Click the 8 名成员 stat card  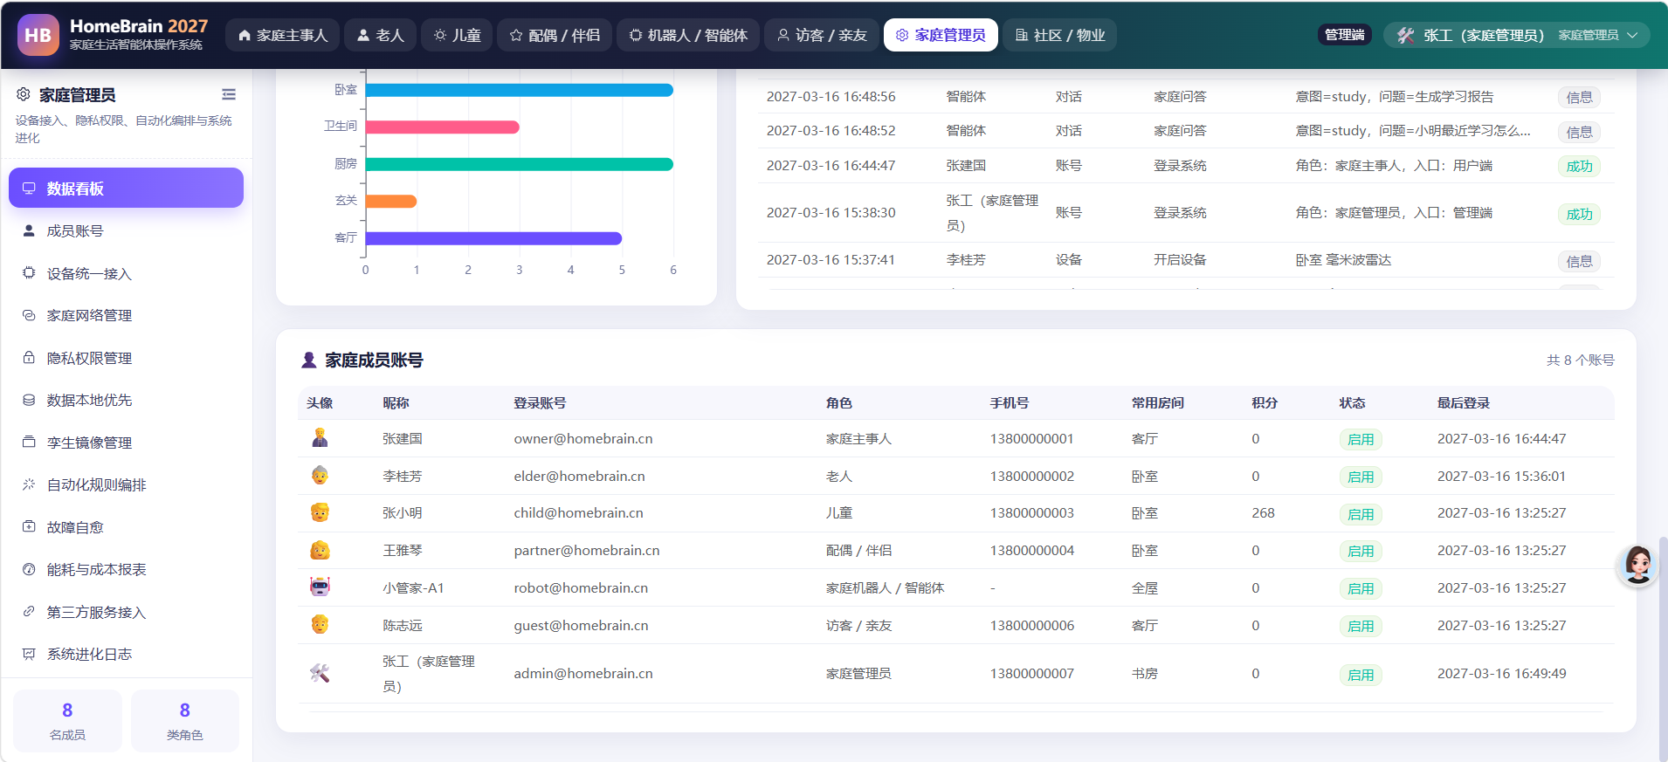click(x=67, y=721)
